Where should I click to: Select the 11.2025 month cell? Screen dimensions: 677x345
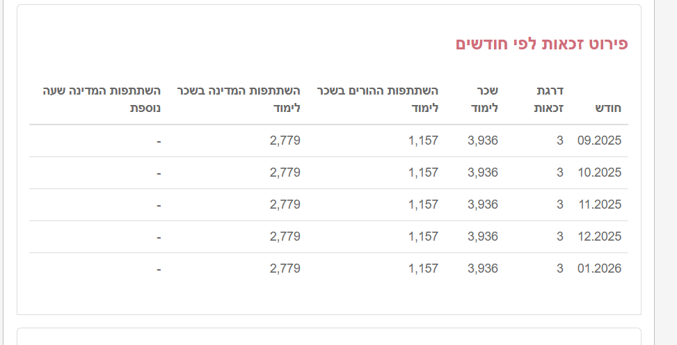tap(599, 204)
